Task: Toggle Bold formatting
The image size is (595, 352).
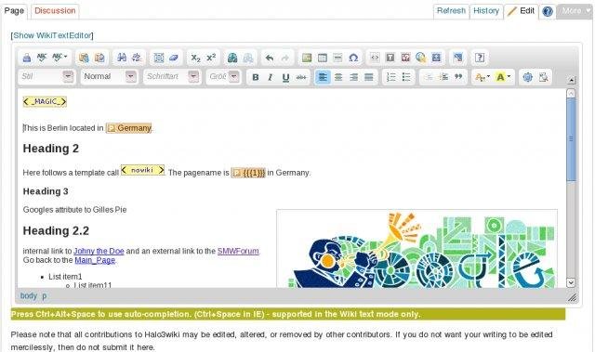Action: click(x=256, y=77)
